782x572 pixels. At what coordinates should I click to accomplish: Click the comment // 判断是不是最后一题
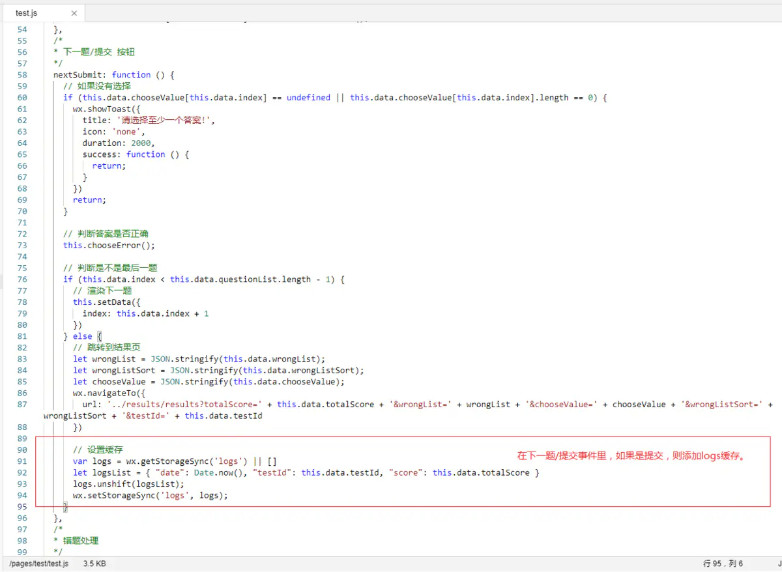pos(110,268)
